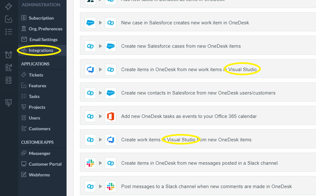
Task: Click the Tickets menu ticket icon
Action: 24,75
